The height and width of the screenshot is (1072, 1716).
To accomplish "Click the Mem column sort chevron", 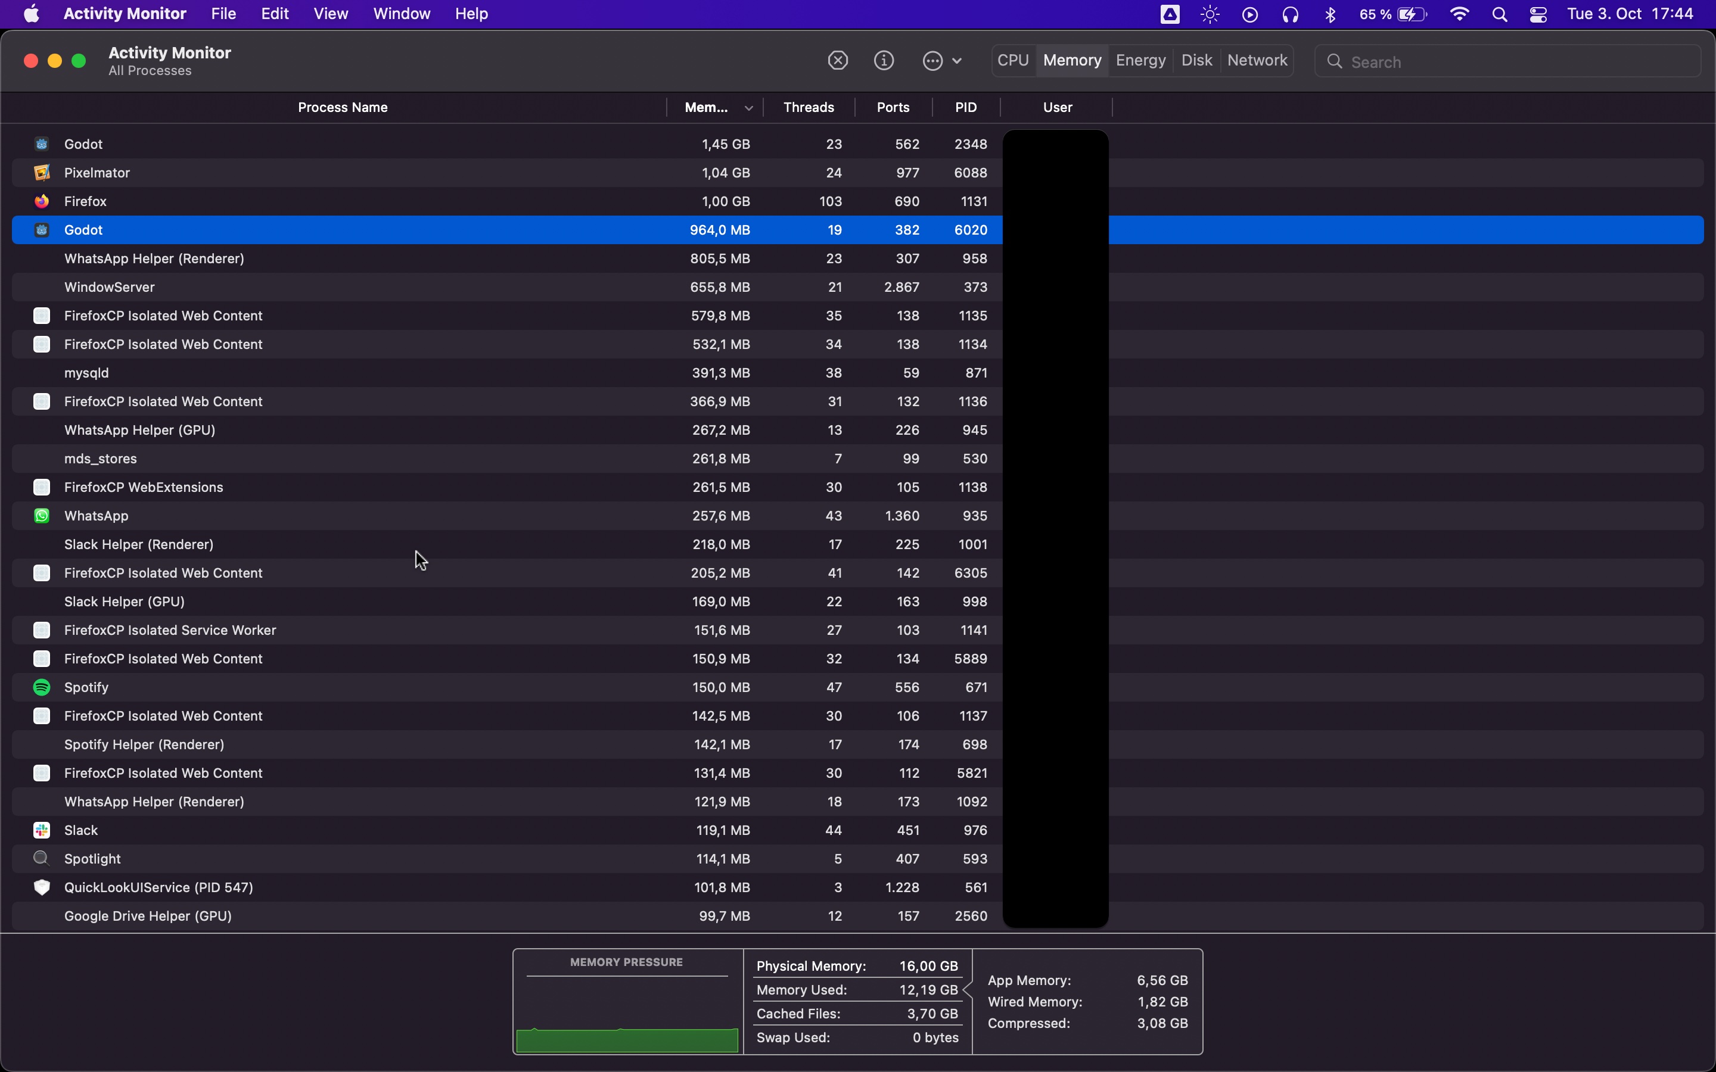I will (x=750, y=107).
